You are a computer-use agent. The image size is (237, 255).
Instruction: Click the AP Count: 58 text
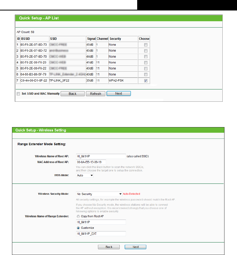click(25, 32)
